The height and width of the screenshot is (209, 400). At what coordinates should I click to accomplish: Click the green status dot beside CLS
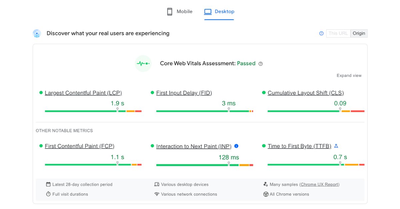coord(264,93)
